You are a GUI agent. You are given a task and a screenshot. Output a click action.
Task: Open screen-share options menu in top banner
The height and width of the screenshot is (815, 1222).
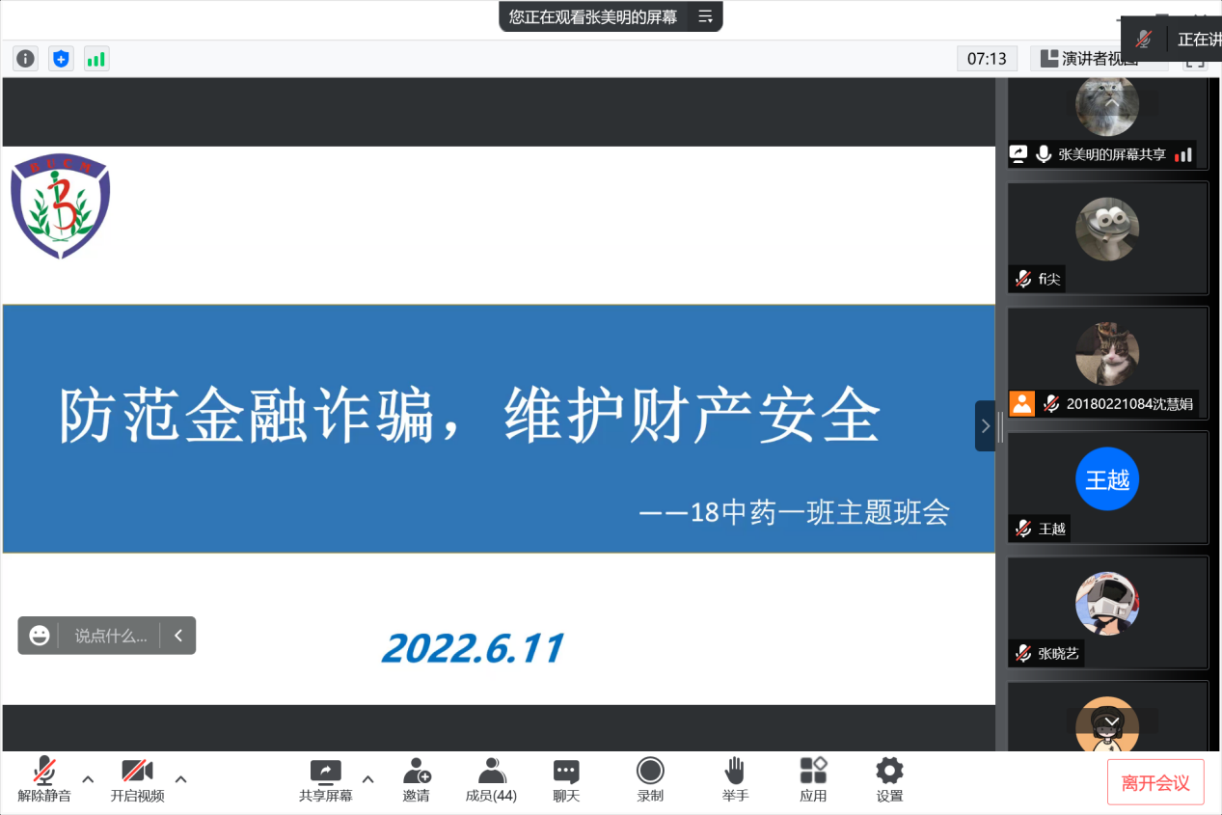click(705, 16)
